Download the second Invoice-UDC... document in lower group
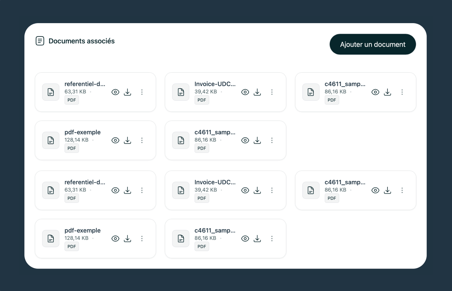This screenshot has height=291, width=452. pos(257,190)
